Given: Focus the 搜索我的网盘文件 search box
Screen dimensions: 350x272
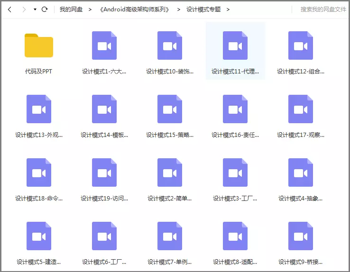Looking at the screenshot, I should [x=323, y=9].
